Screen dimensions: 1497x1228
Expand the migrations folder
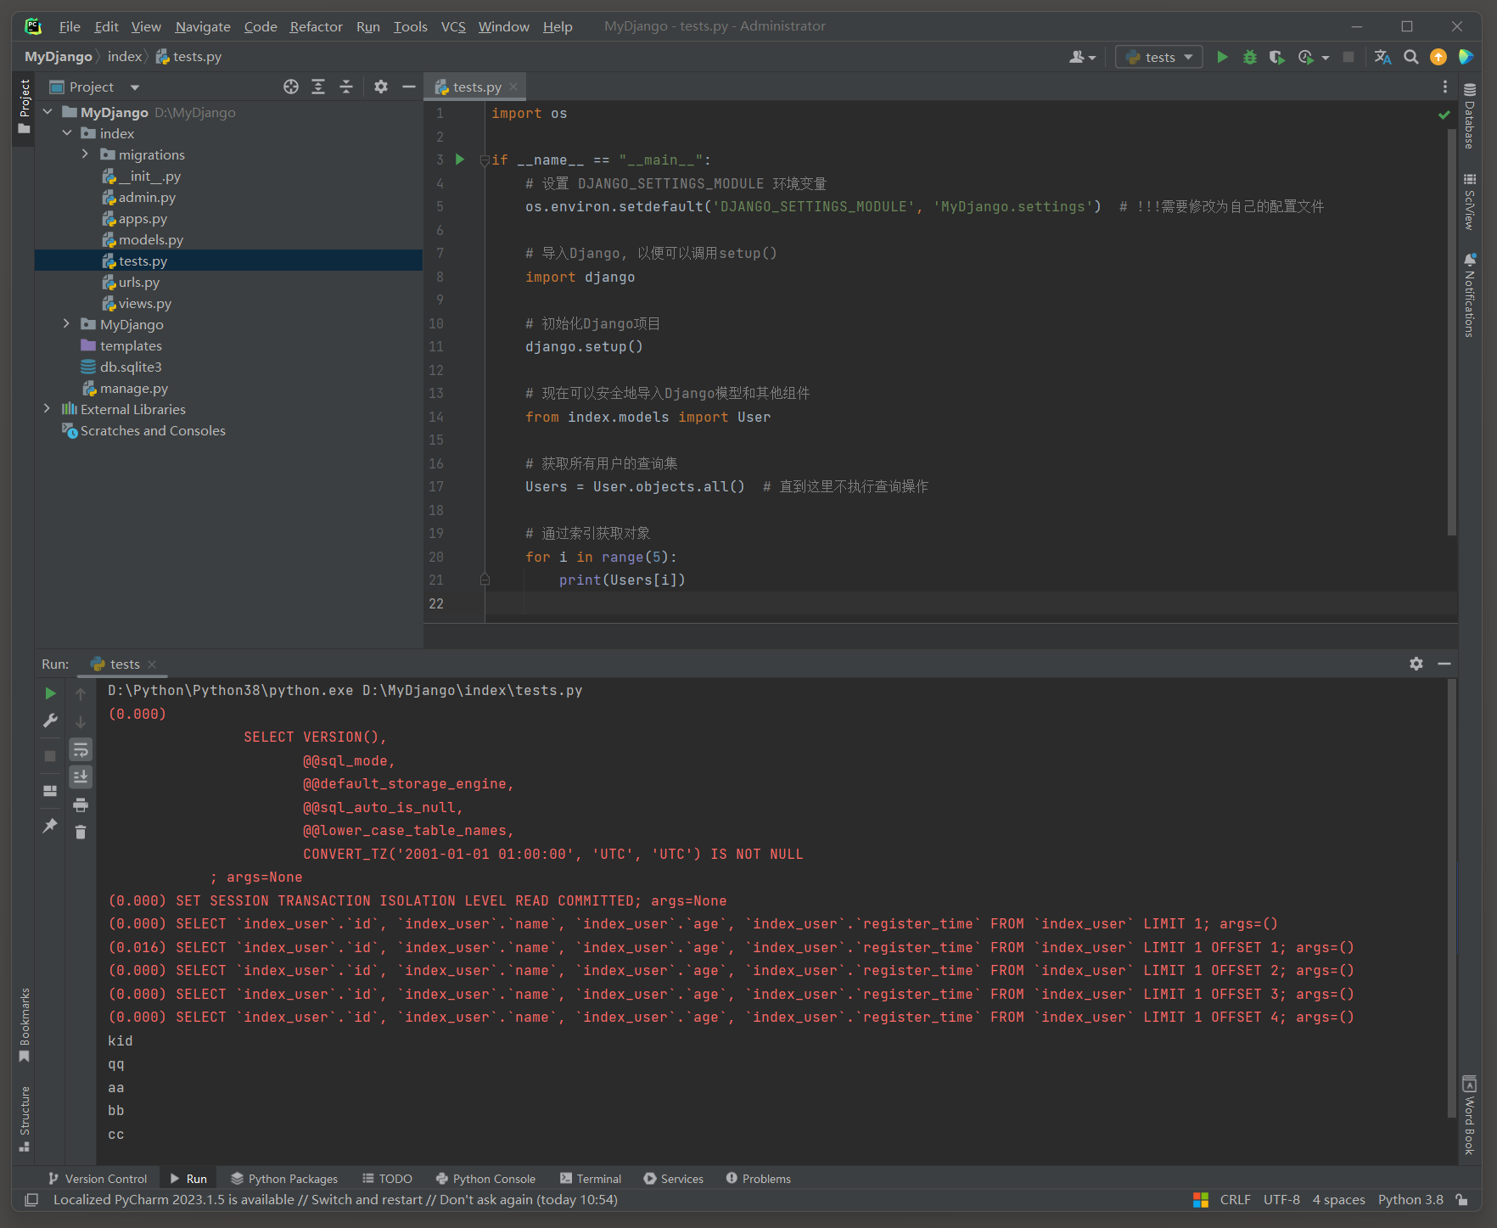pos(85,154)
